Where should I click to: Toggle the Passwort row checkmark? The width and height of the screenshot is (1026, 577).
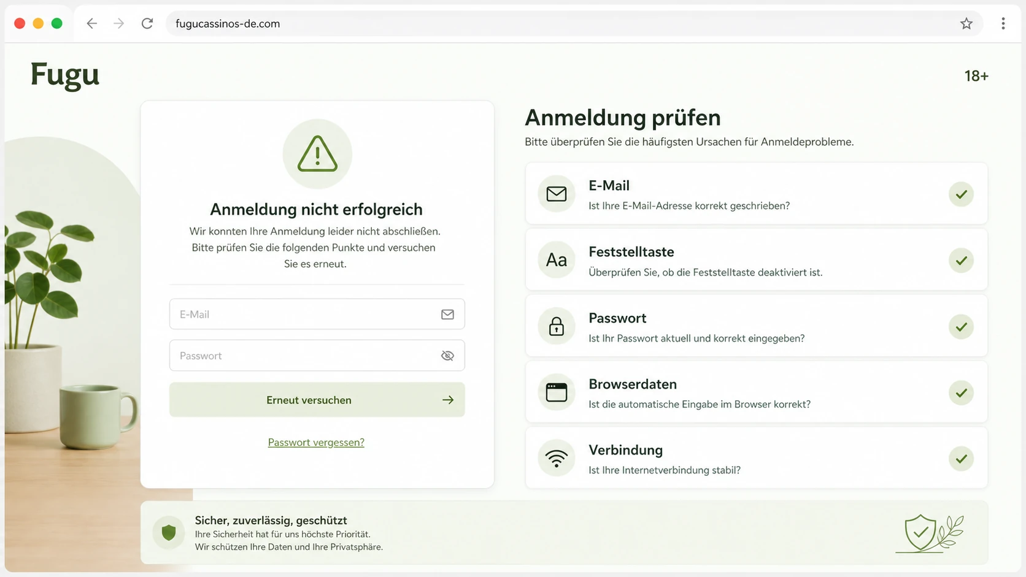(x=961, y=327)
